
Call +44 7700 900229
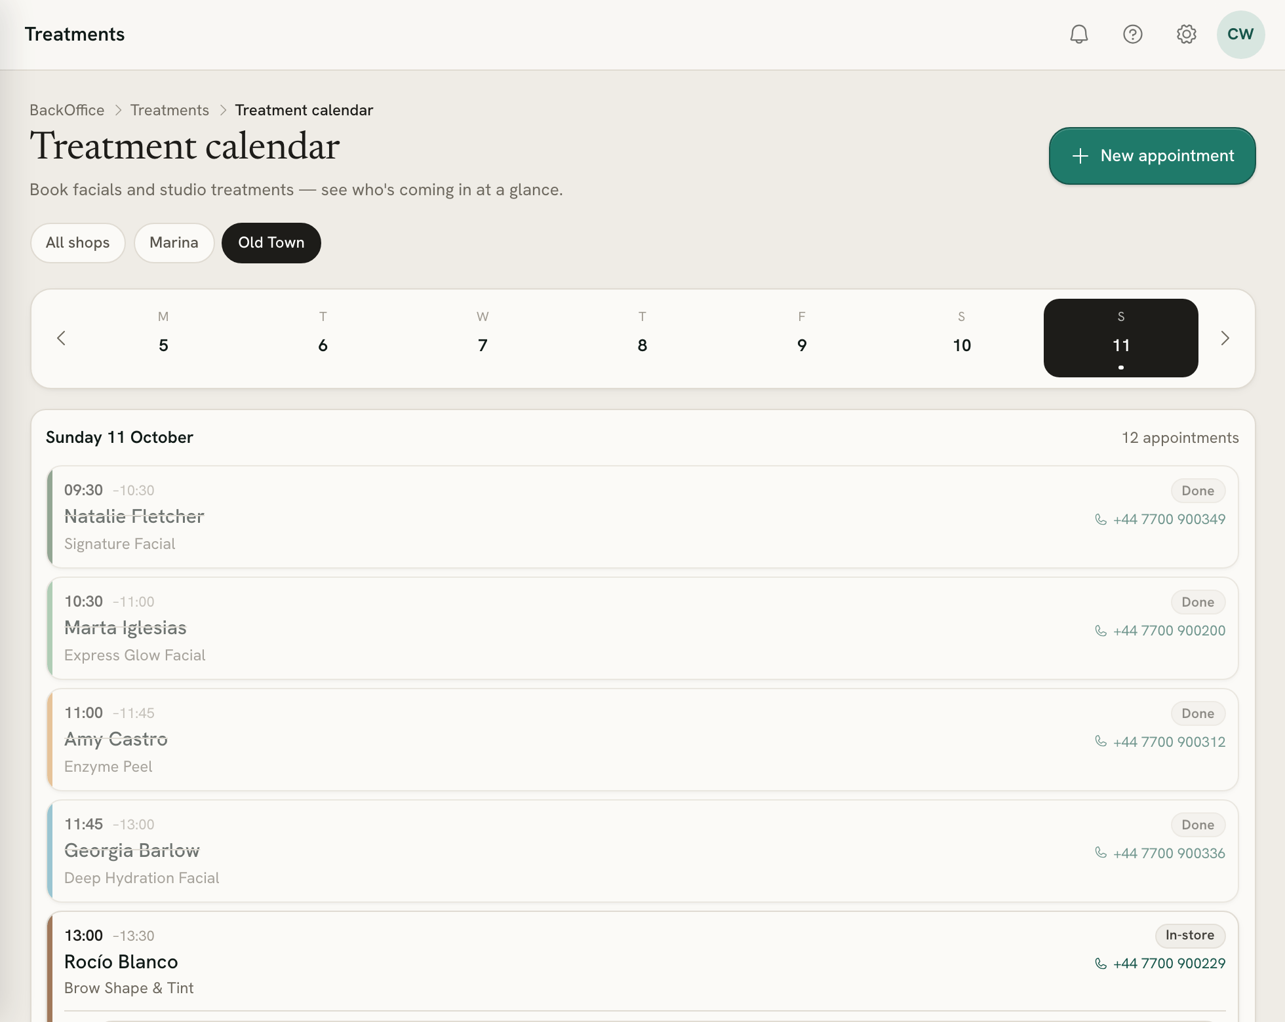coord(1160,963)
